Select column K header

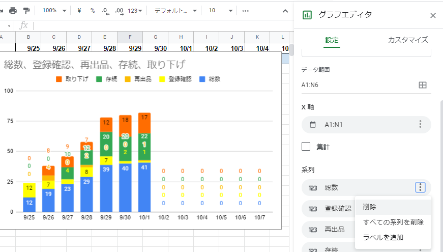(257, 37)
